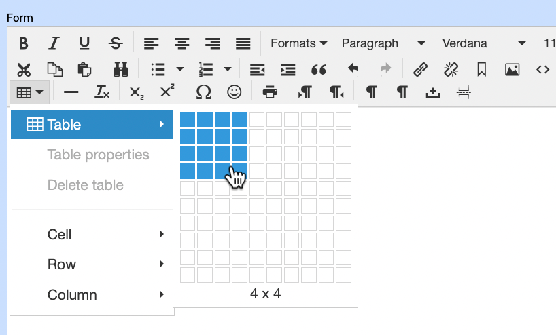Click the Insert link icon
556x335 pixels.
click(x=421, y=69)
